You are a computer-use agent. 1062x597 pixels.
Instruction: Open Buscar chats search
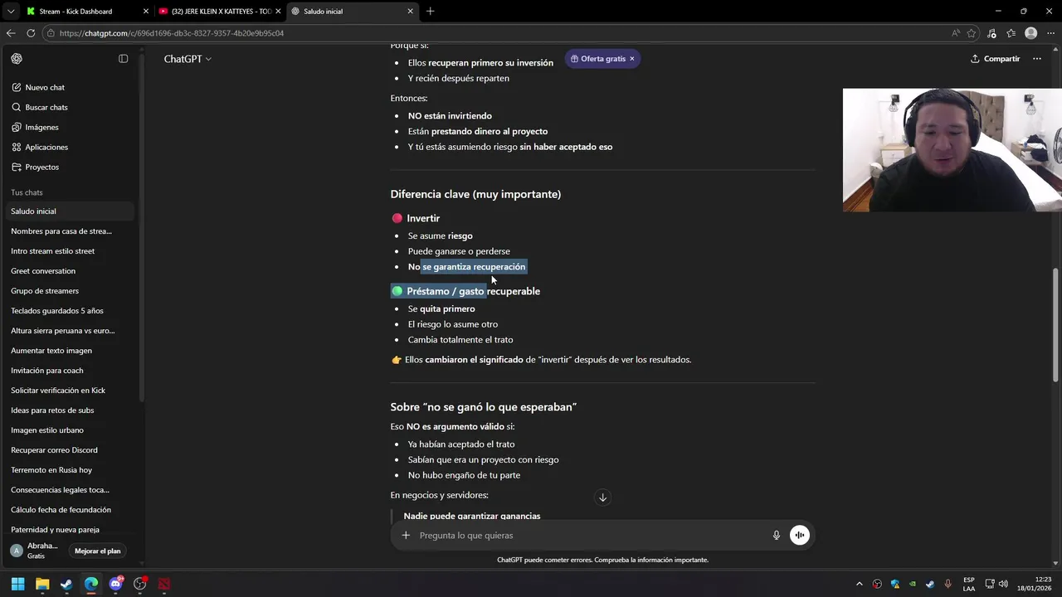pos(46,107)
